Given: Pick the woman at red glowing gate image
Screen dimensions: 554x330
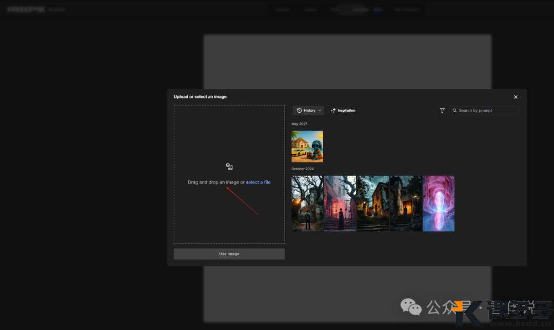Looking at the screenshot, I should pos(340,203).
